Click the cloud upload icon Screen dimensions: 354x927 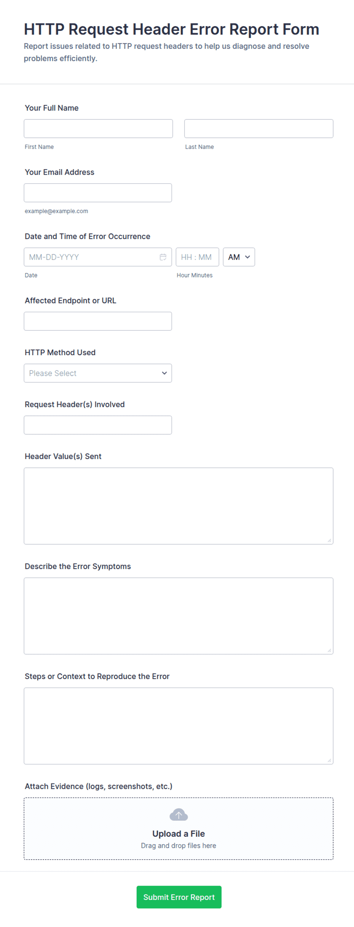[179, 815]
